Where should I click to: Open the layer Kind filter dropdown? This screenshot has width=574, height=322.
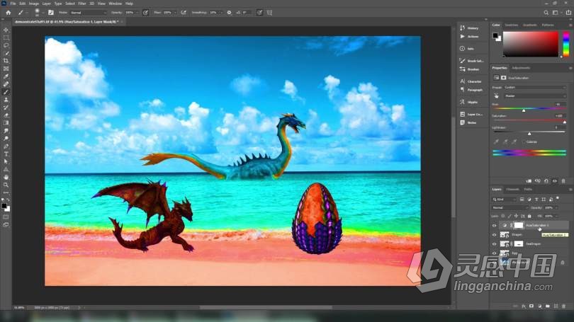(504, 199)
